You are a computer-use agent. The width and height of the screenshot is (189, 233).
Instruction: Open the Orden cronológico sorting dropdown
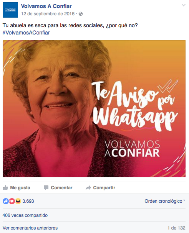click(x=165, y=201)
